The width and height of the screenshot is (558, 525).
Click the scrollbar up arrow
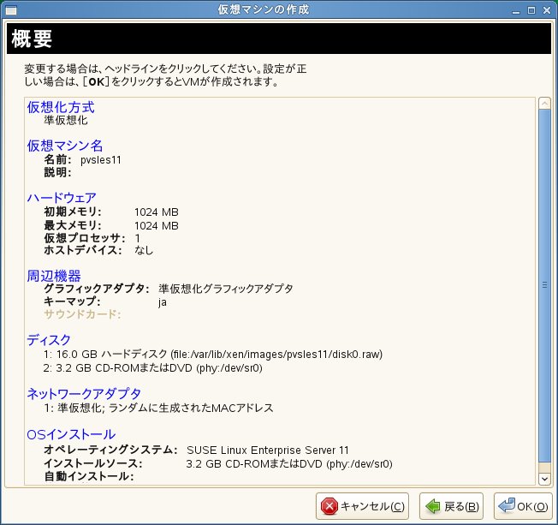coord(543,104)
